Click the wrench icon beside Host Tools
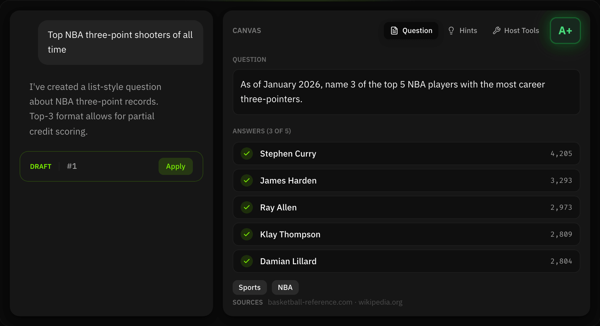 (x=496, y=30)
